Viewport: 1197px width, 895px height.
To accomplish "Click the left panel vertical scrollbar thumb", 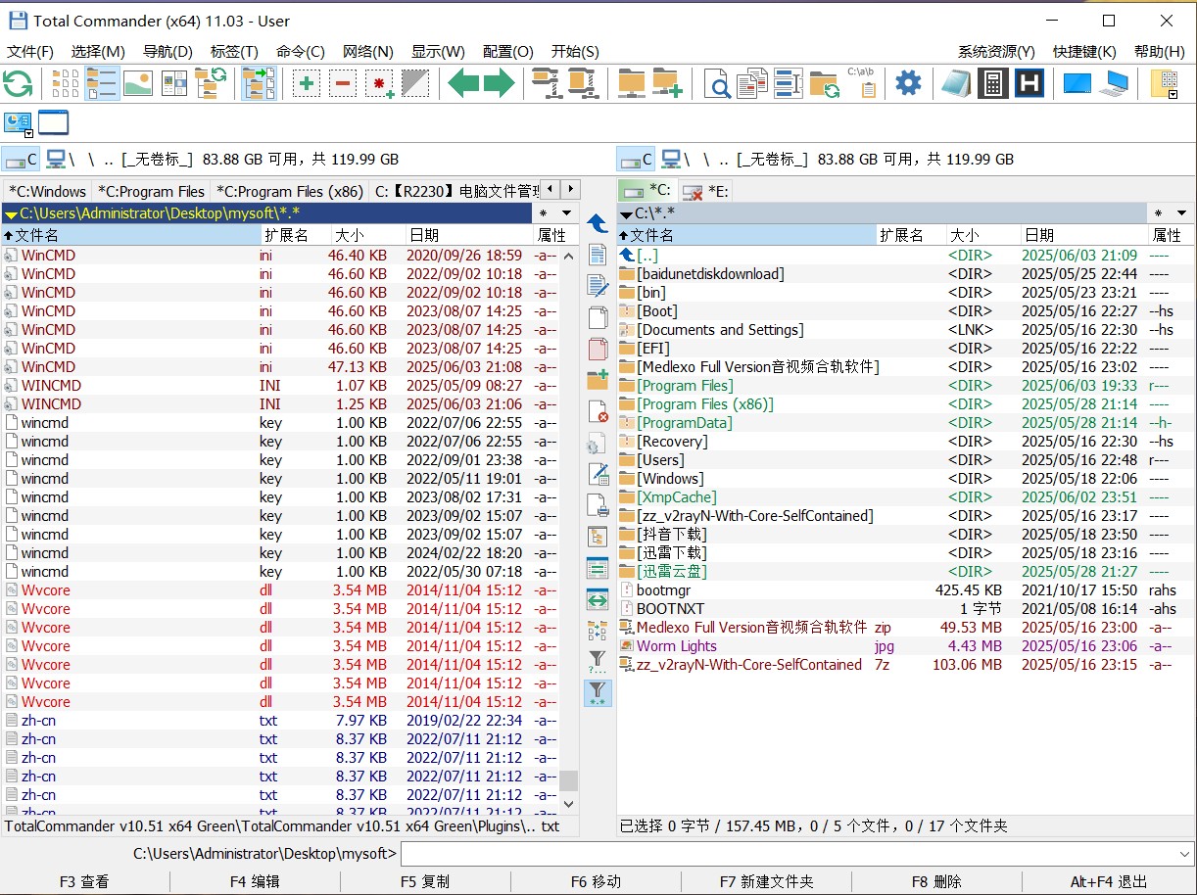I will tap(568, 780).
